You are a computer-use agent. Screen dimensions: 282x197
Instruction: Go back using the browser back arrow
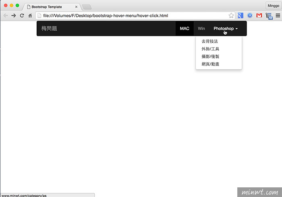(6, 16)
